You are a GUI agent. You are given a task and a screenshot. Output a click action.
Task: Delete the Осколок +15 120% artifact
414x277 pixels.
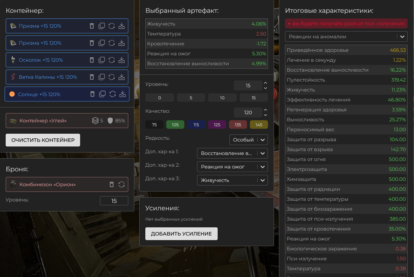point(91,60)
